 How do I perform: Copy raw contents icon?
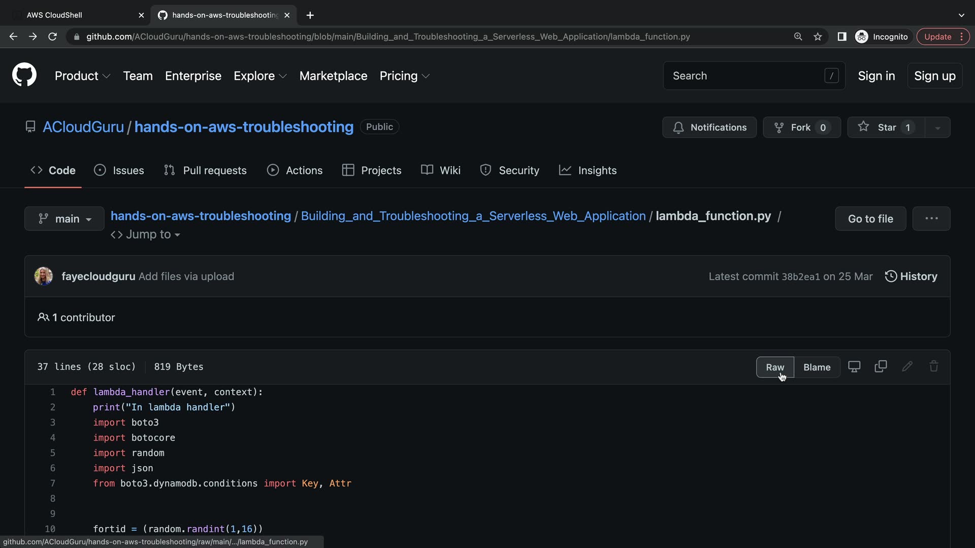click(x=881, y=366)
